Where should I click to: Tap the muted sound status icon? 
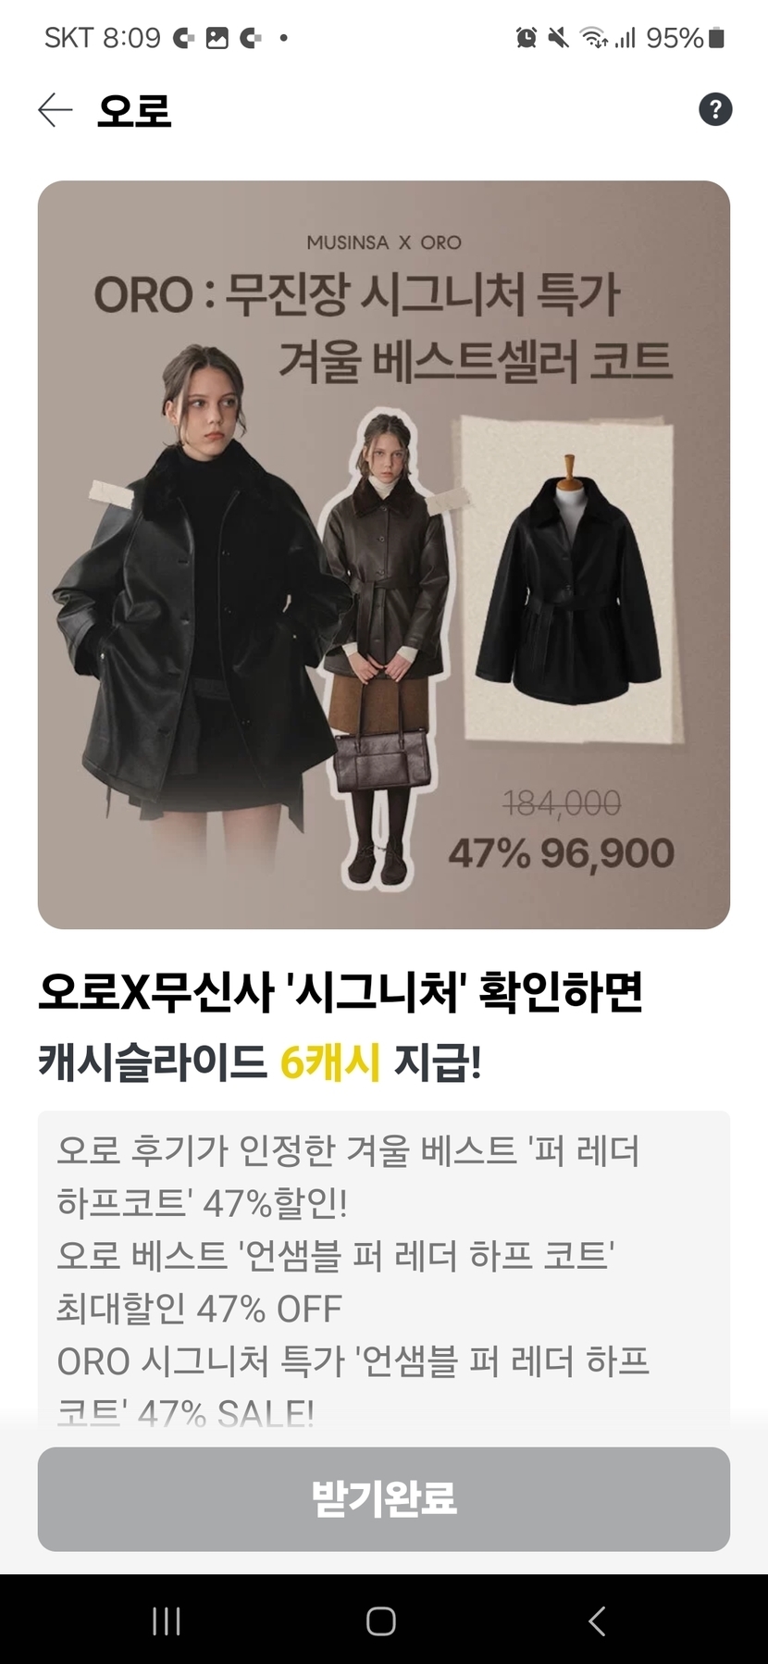pyautogui.click(x=558, y=38)
